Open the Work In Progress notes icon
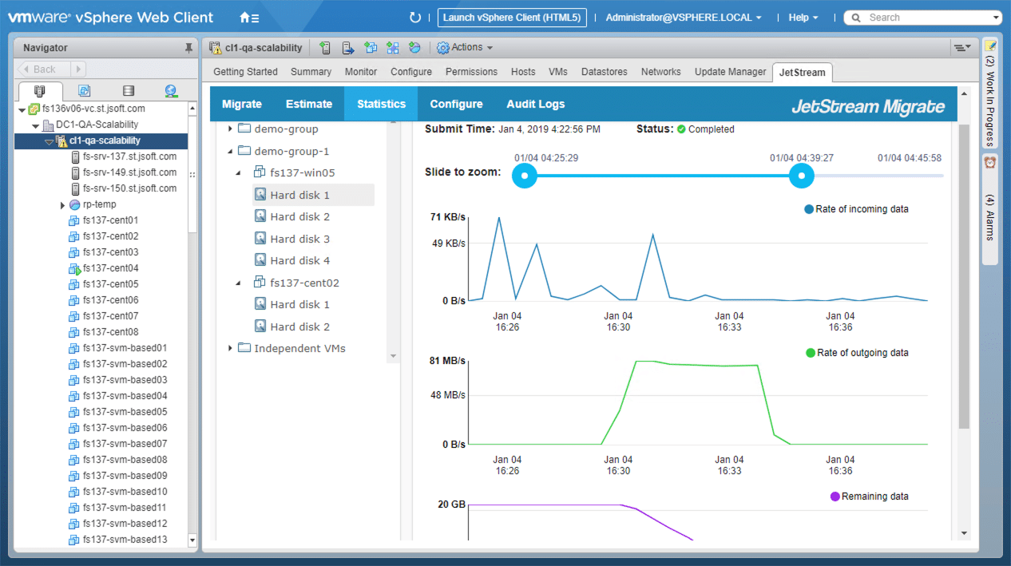 click(x=990, y=46)
